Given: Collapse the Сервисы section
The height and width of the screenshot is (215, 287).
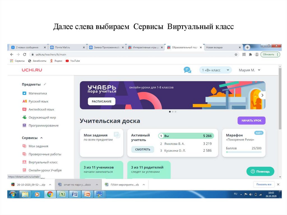Looking at the screenshot, I should [x=41, y=138].
